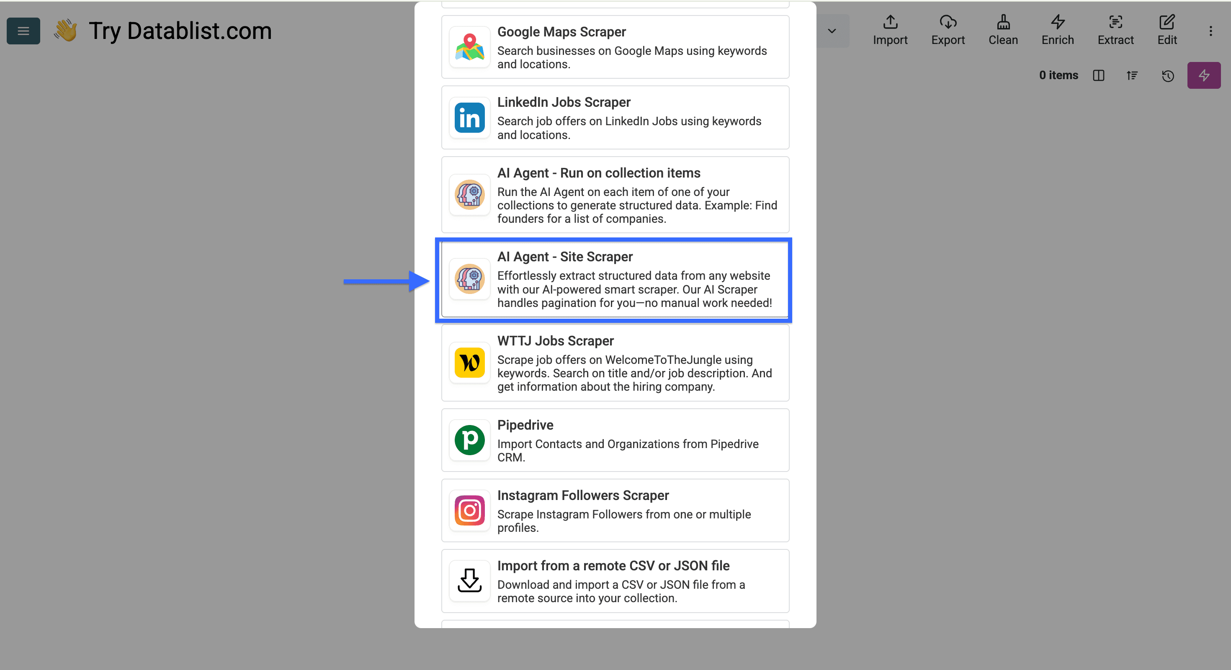Viewport: 1231px width, 670px height.
Task: Toggle the column layout view icon
Action: pyautogui.click(x=1098, y=75)
